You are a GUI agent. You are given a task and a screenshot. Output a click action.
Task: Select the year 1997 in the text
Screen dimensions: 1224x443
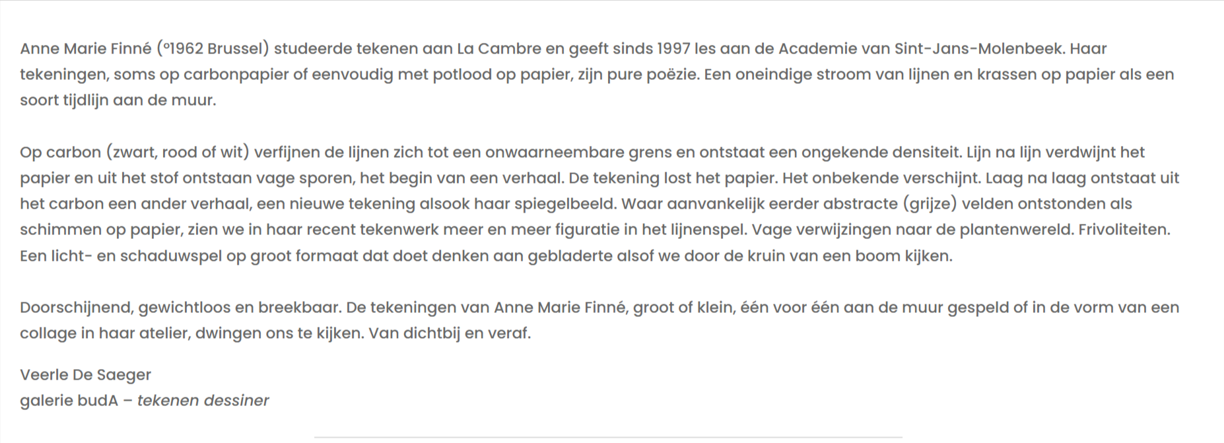(672, 49)
